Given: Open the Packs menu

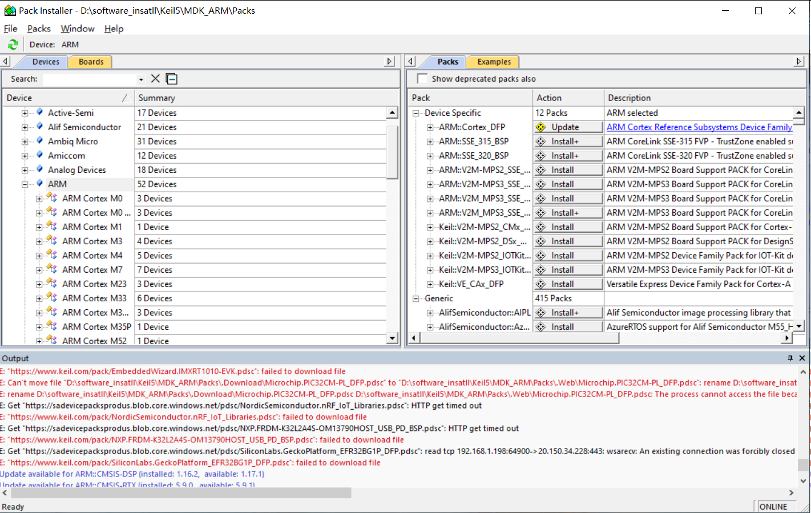Looking at the screenshot, I should 39,29.
